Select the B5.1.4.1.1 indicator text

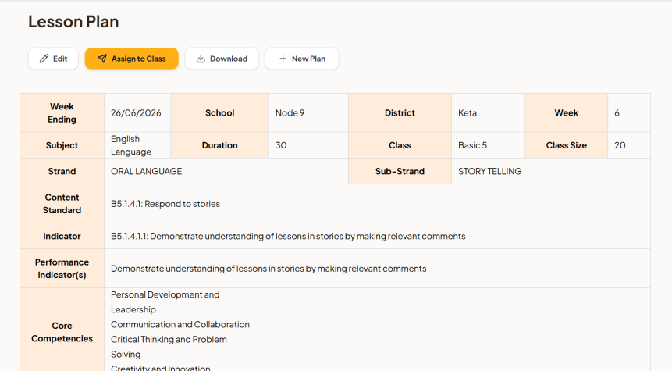[x=288, y=237]
